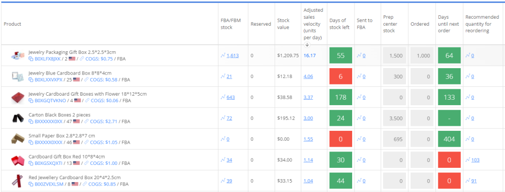Click chart icon in Sent to FBA for Small Paper Box
The height and width of the screenshot is (192, 505).
(x=359, y=139)
